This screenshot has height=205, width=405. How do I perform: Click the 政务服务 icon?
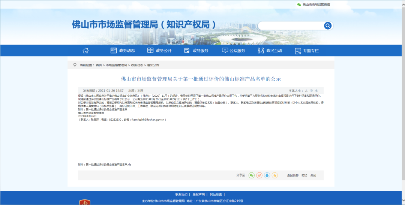187,51
